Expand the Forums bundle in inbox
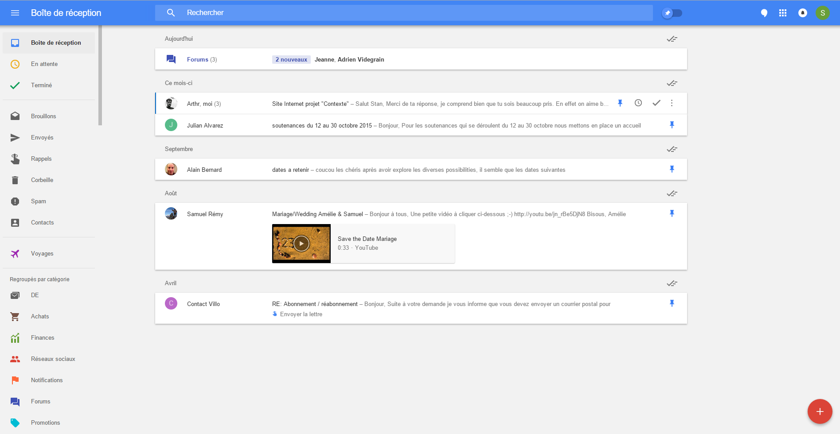840x434 pixels. [x=197, y=59]
